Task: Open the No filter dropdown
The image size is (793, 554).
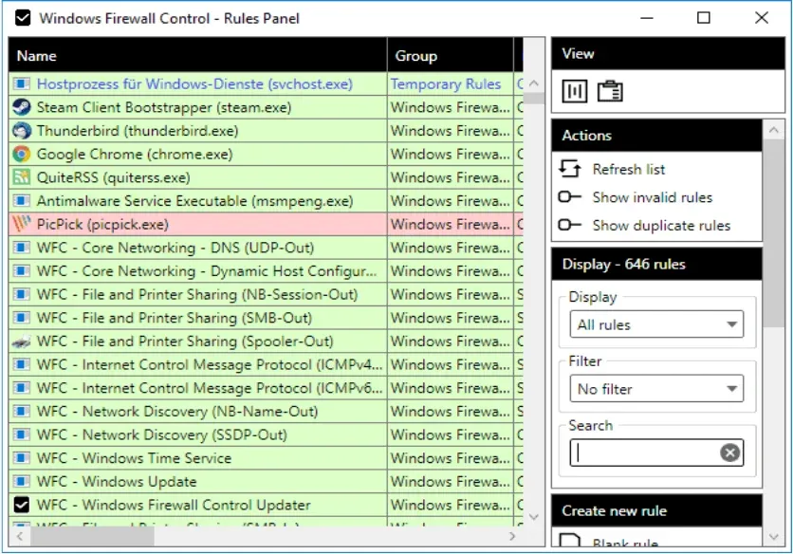Action: (656, 389)
